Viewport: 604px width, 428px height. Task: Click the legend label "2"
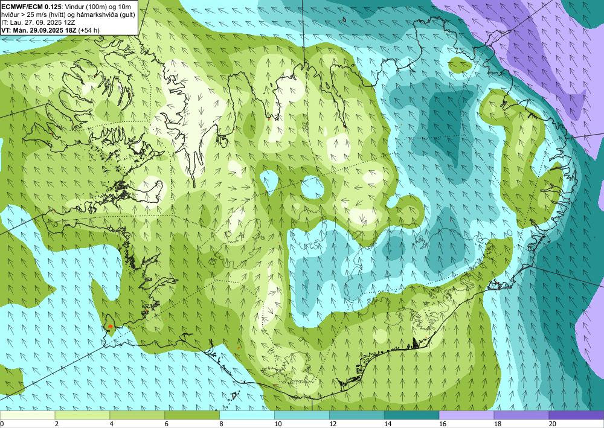click(x=57, y=424)
